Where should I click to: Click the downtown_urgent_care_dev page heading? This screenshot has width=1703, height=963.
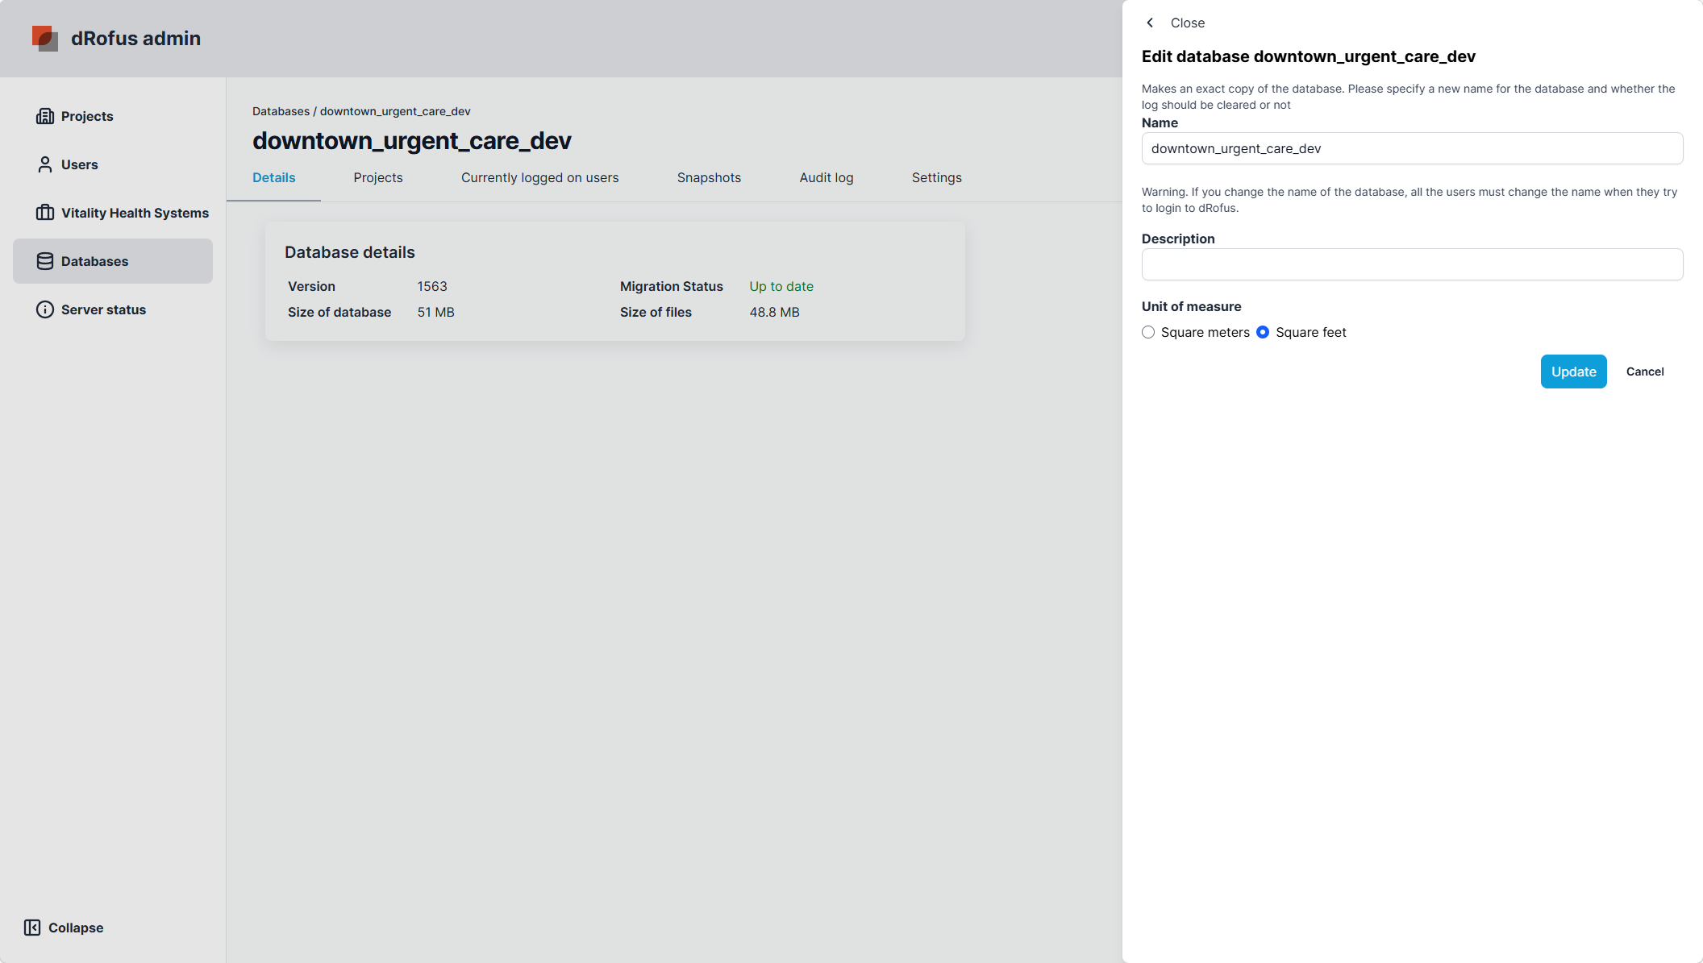coord(412,141)
